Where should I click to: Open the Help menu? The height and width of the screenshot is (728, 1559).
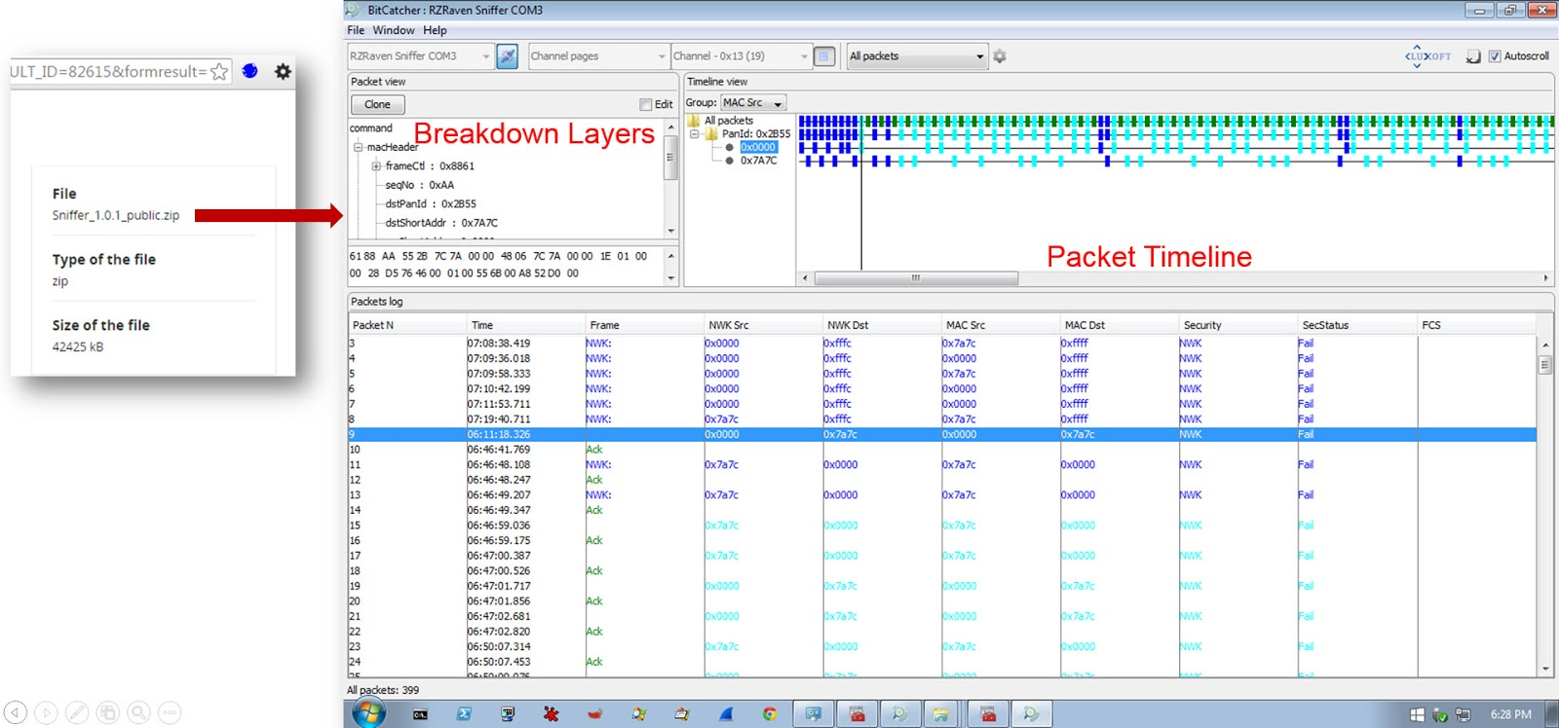tap(435, 30)
